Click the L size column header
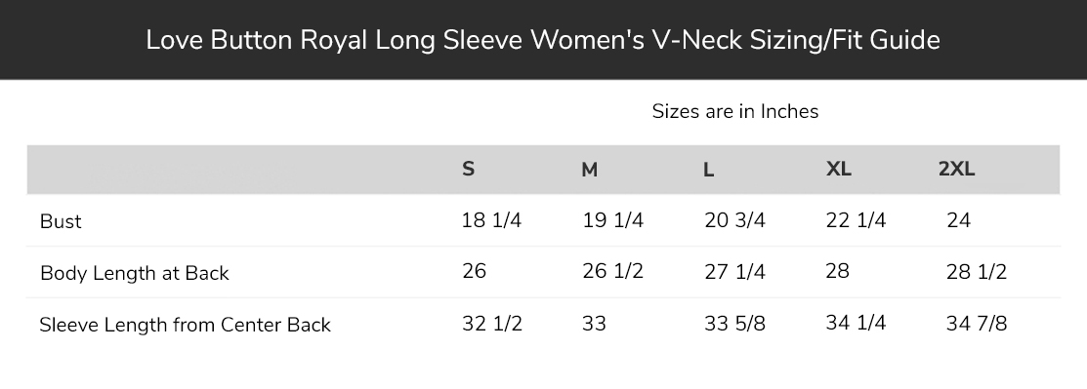The width and height of the screenshot is (1087, 389). click(x=708, y=170)
